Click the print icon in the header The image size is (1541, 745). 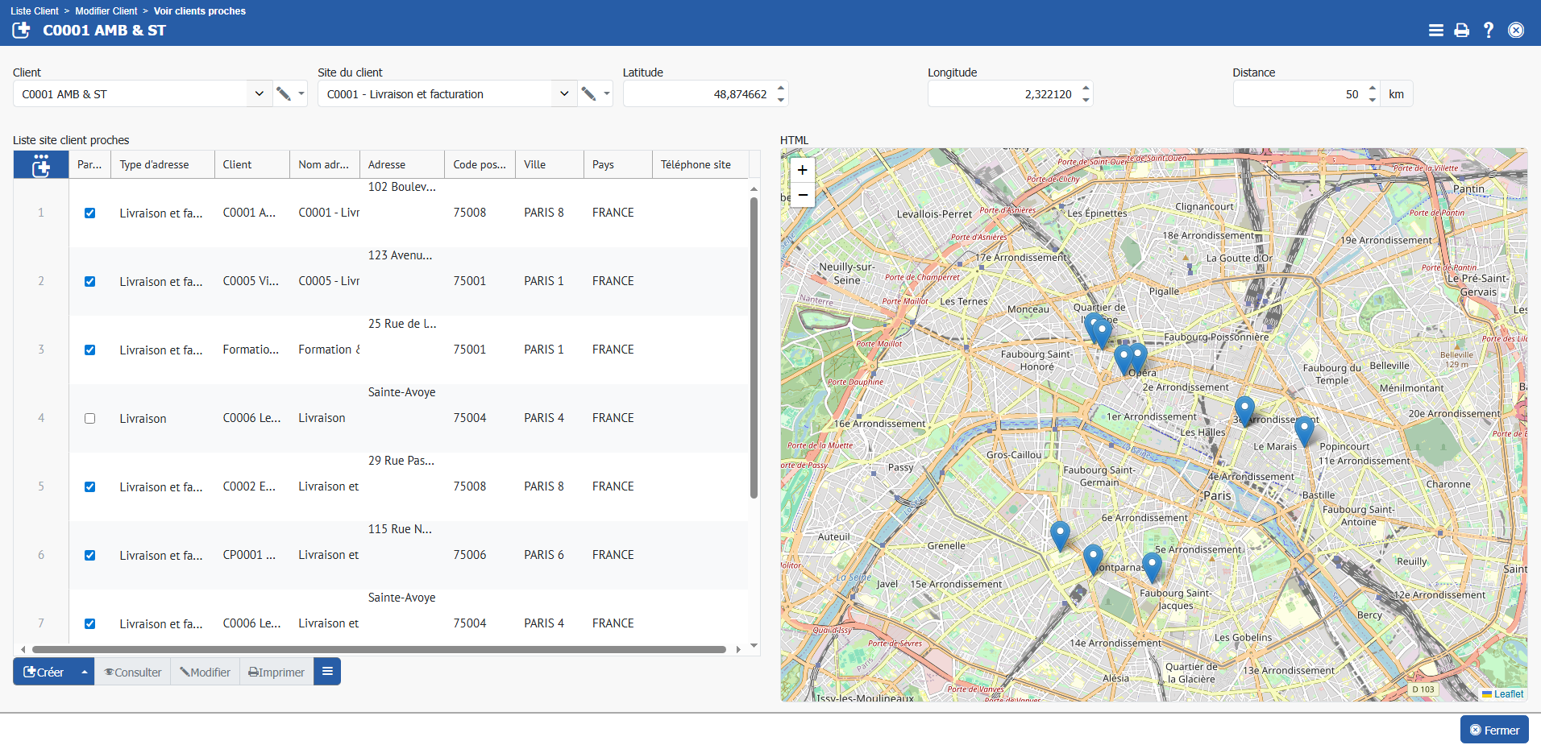[x=1461, y=31]
